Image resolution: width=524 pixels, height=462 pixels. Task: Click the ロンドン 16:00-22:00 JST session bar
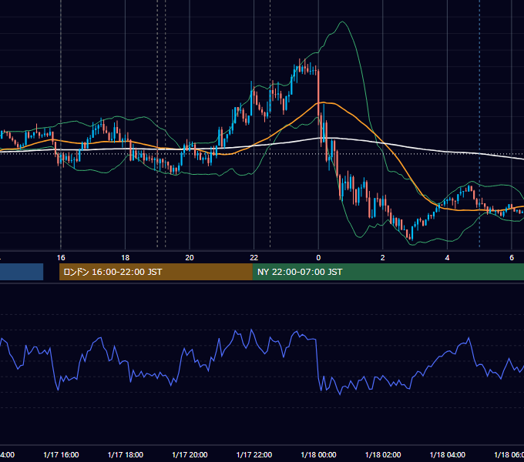click(x=156, y=272)
